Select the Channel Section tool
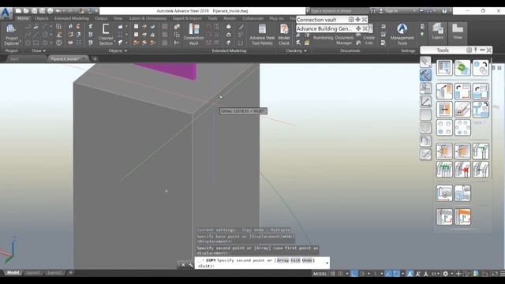Screen dimensions: 505x284 pos(106,34)
